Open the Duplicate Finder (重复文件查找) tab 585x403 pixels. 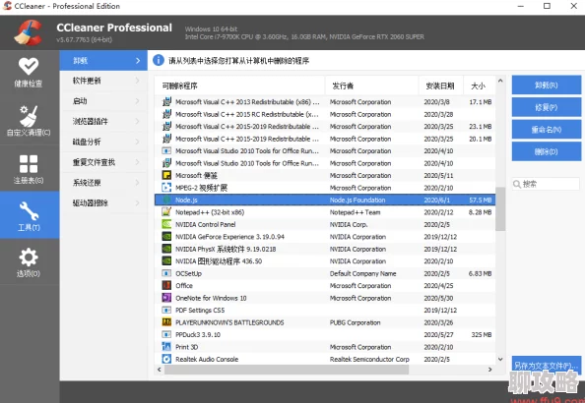point(103,162)
